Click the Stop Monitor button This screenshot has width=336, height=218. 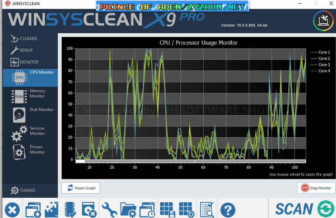tap(316, 188)
